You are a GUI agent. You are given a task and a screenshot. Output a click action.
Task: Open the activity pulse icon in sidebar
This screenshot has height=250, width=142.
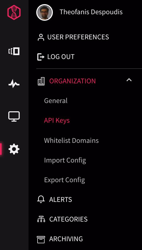click(14, 84)
